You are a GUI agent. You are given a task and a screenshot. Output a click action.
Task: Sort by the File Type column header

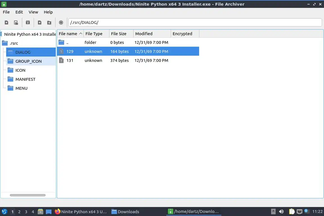(x=96, y=34)
